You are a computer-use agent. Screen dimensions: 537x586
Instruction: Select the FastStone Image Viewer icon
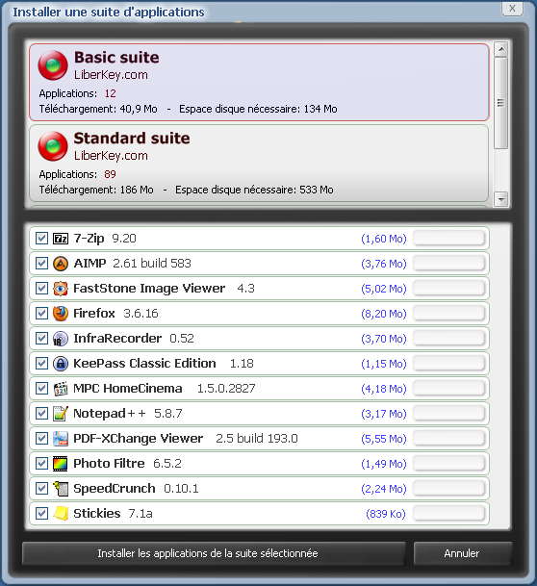tap(61, 289)
